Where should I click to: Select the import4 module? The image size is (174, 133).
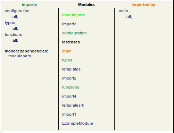click(69, 96)
